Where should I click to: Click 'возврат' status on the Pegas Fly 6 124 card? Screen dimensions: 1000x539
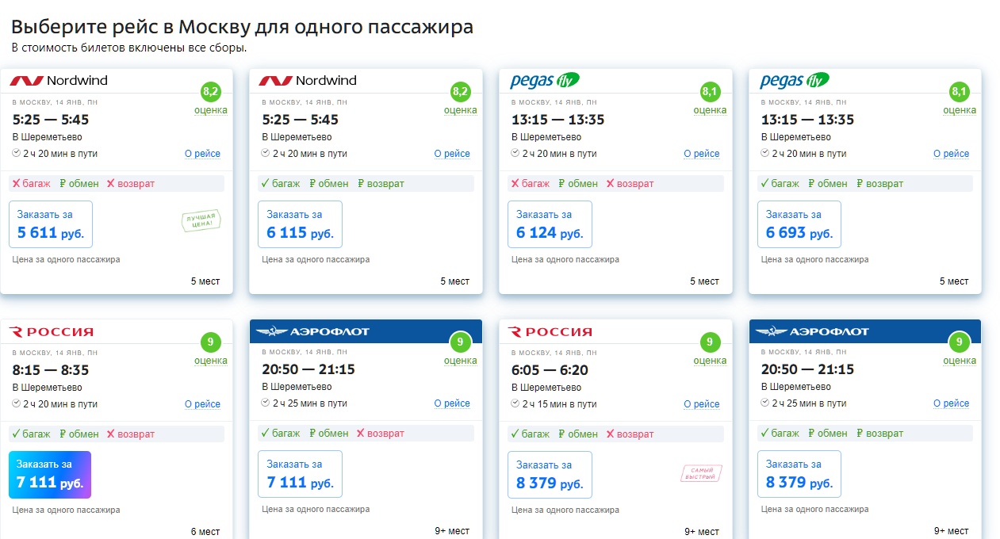point(630,183)
